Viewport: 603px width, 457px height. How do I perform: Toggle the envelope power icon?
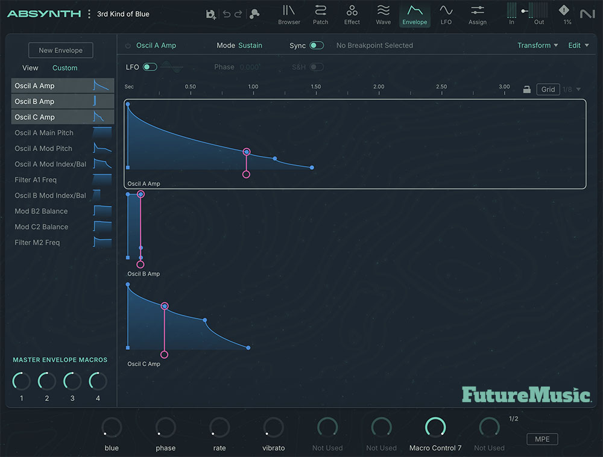coord(128,46)
